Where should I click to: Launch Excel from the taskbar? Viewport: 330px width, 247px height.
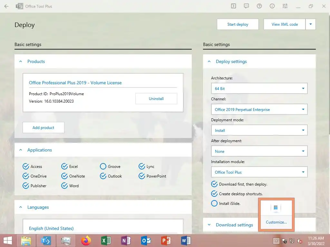[106, 241]
